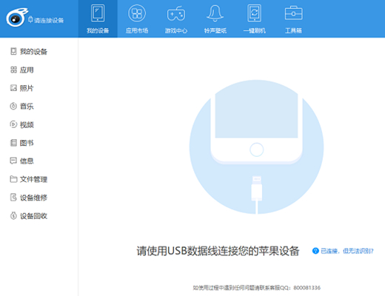
Task: Click the sidebar 设备维修 repair icon
Action: click(x=13, y=198)
